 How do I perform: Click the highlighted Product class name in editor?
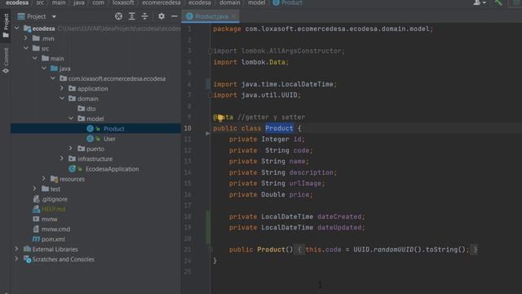(279, 128)
